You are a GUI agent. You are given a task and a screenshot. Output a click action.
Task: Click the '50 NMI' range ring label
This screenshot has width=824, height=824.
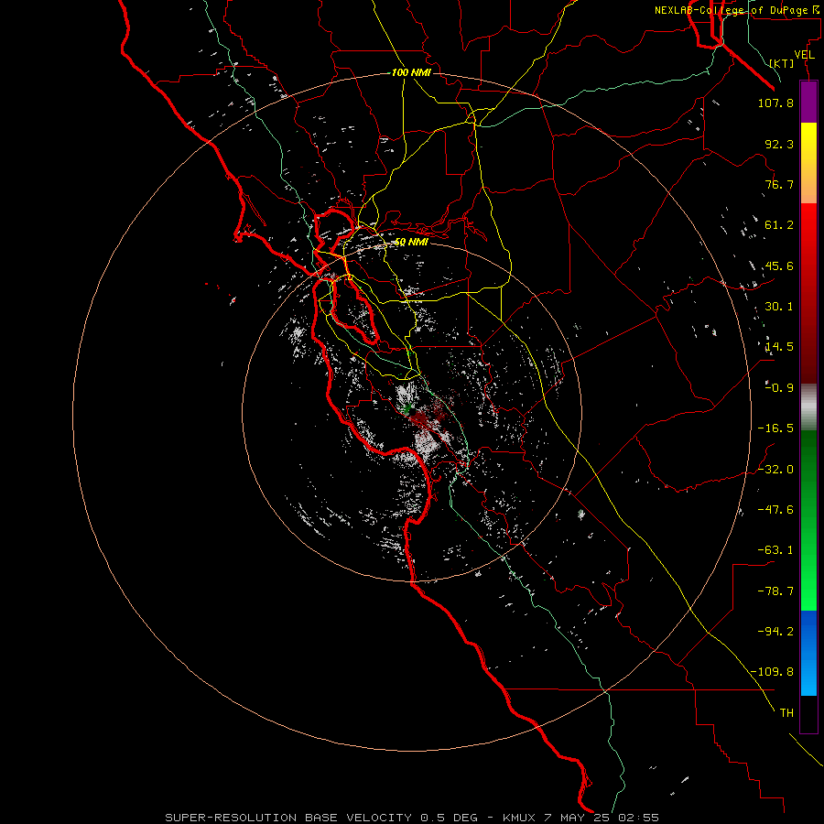click(x=411, y=242)
